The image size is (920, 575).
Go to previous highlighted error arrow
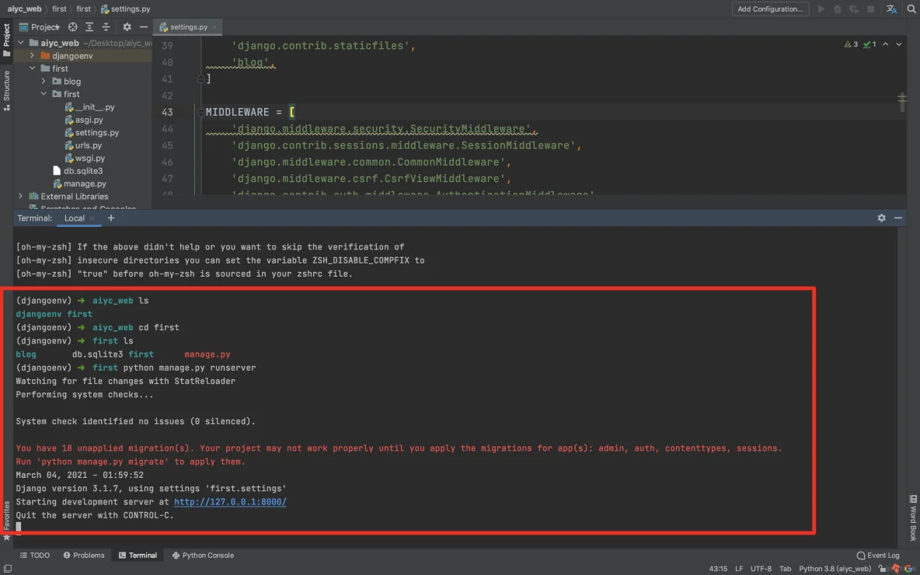885,44
